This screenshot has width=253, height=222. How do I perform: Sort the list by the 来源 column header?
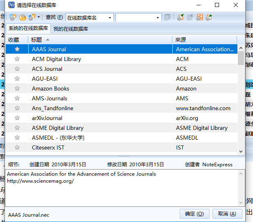coord(205,40)
